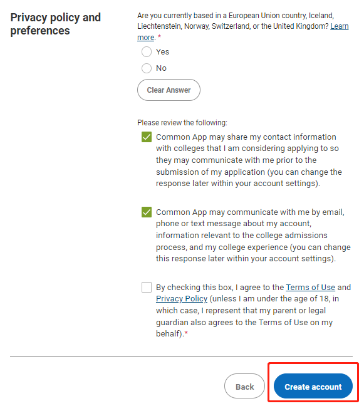Click the "Yes" option label text
The width and height of the screenshot is (364, 406).
pyautogui.click(x=162, y=52)
